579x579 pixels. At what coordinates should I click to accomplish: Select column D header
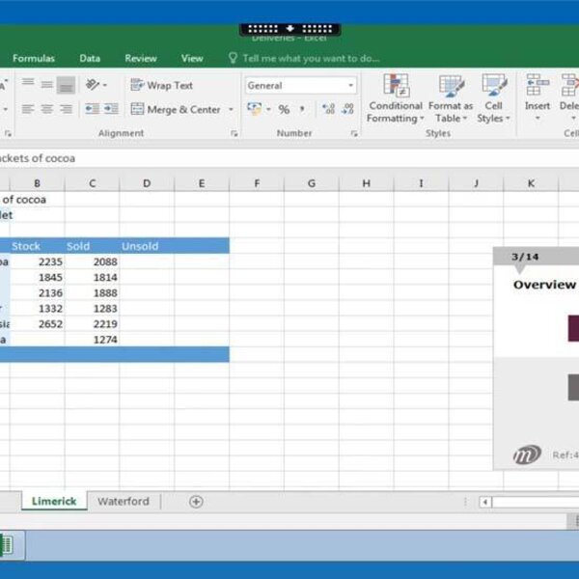click(x=147, y=183)
